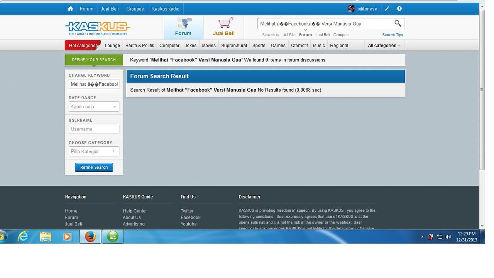Open the Movies category
This screenshot has width=494, height=278.
[209, 46]
